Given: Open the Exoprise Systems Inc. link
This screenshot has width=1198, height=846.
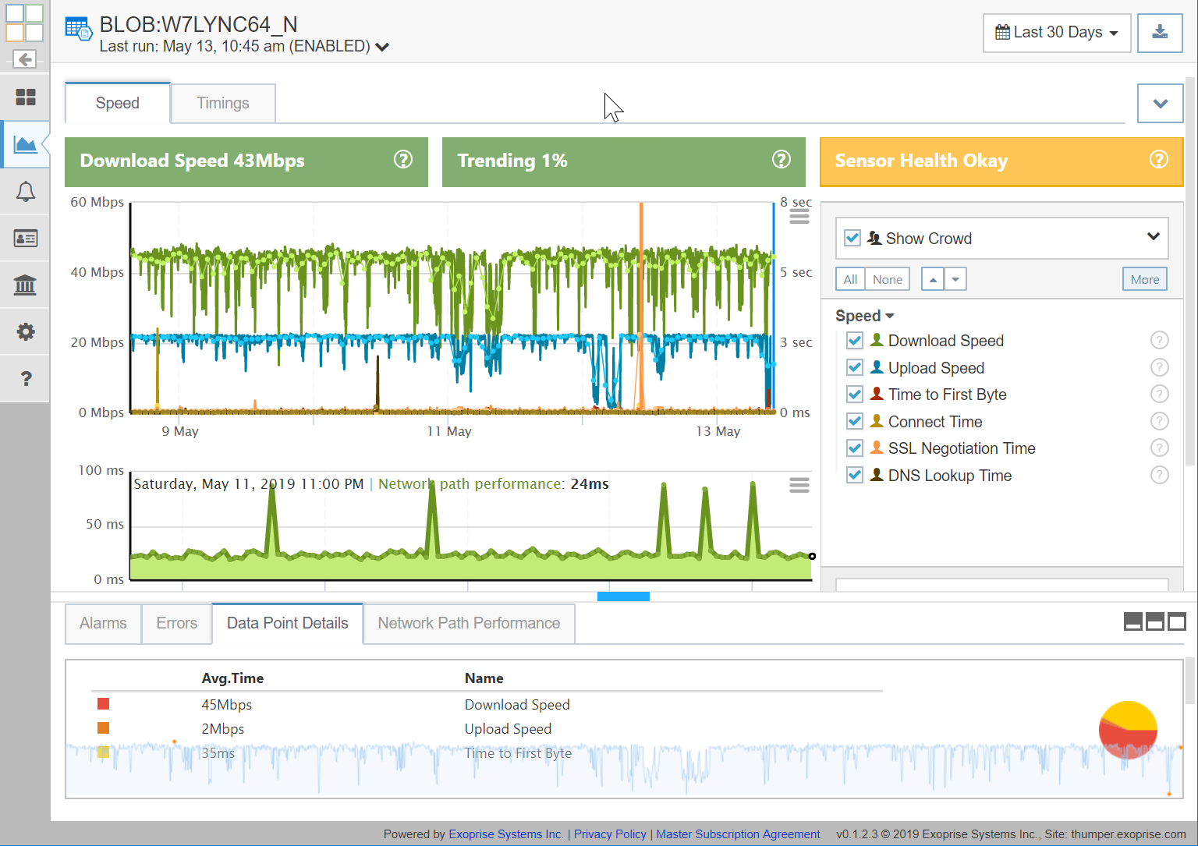Looking at the screenshot, I should [x=506, y=834].
